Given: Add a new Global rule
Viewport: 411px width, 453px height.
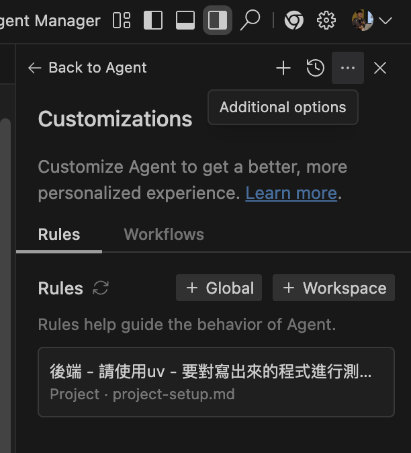Looking at the screenshot, I should click(219, 288).
